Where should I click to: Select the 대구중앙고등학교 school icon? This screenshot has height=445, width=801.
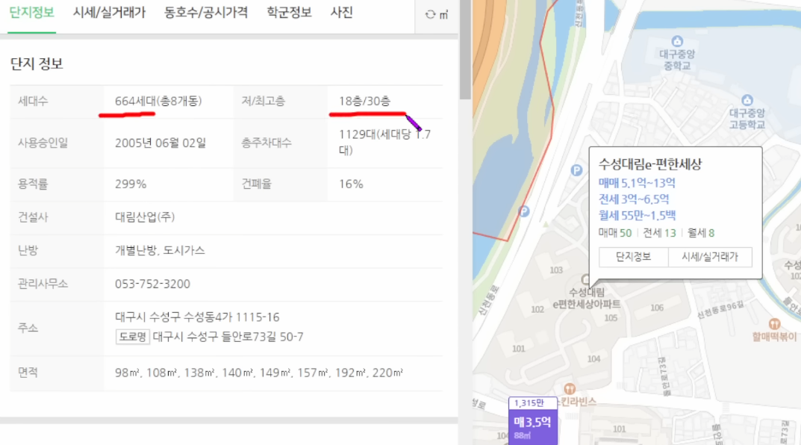pyautogui.click(x=747, y=99)
